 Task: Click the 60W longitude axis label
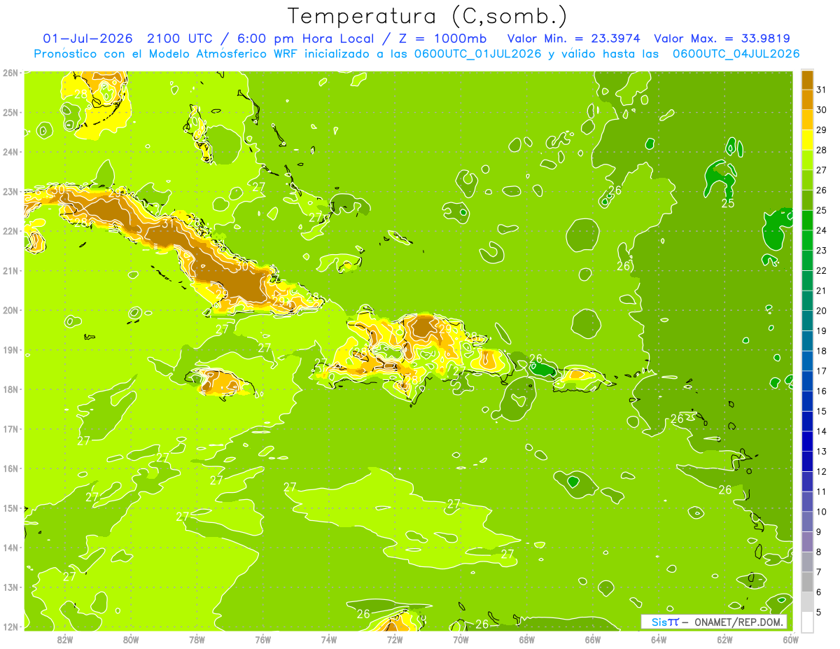(790, 639)
